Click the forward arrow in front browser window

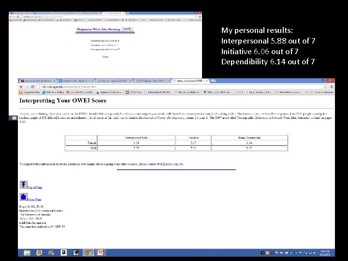[27, 87]
